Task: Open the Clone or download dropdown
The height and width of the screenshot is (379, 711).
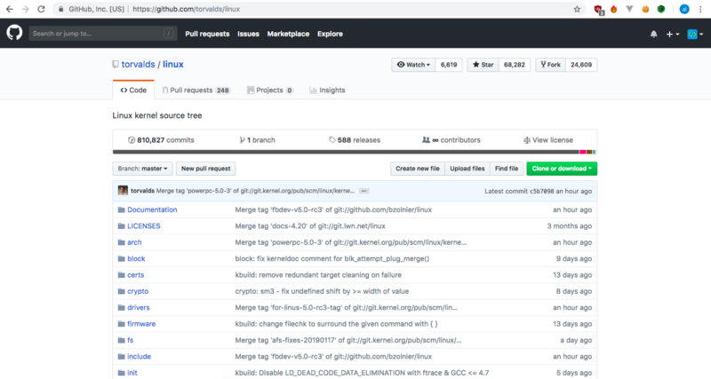Action: tap(562, 169)
